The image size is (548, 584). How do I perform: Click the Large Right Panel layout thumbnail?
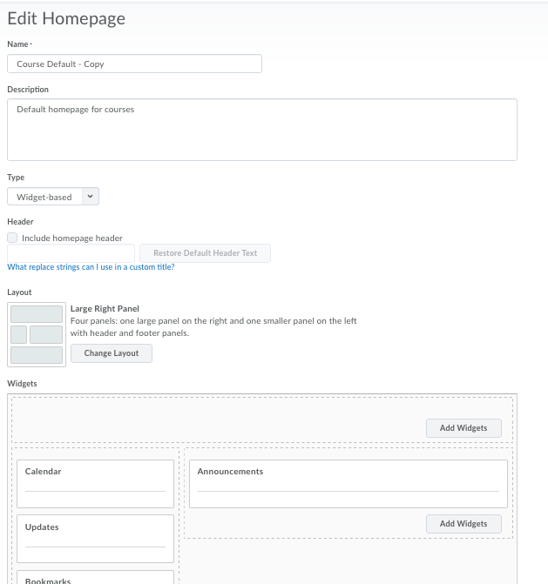(x=37, y=334)
